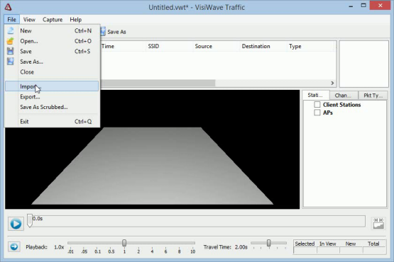Click the Save As icon in File menu
The width and height of the screenshot is (394, 262).
(11, 62)
